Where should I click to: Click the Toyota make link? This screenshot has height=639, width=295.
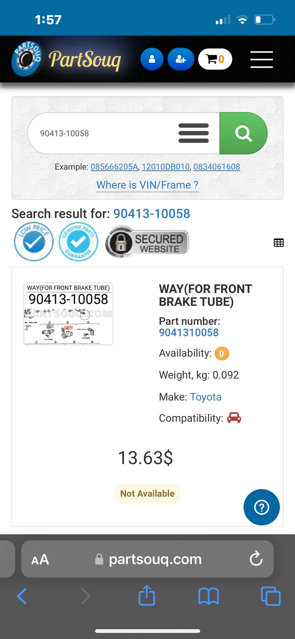coord(206,397)
